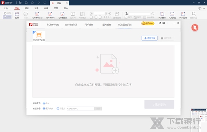Open the 会员中心 VIP badge
The height and width of the screenshot is (132, 207).
coord(148,23)
